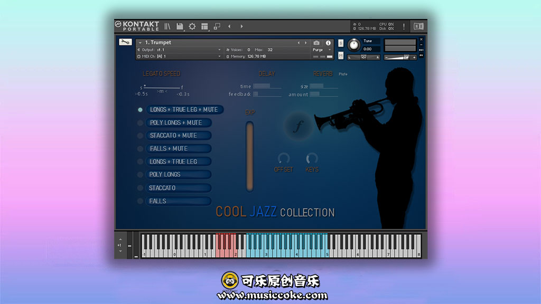Enable radio dot beside Longs + True Leg
This screenshot has height=304, width=541.
[x=140, y=161]
